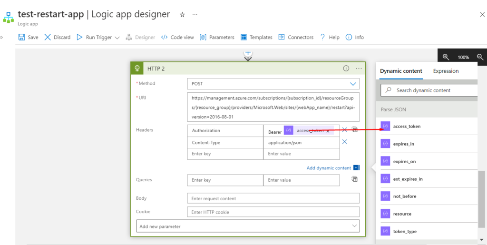Open the Parameters panel
This screenshot has height=245, width=487.
coord(217,37)
